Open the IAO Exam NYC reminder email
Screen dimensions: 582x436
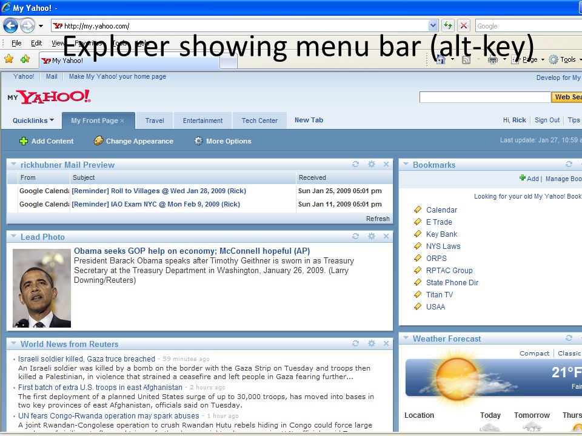(x=156, y=204)
